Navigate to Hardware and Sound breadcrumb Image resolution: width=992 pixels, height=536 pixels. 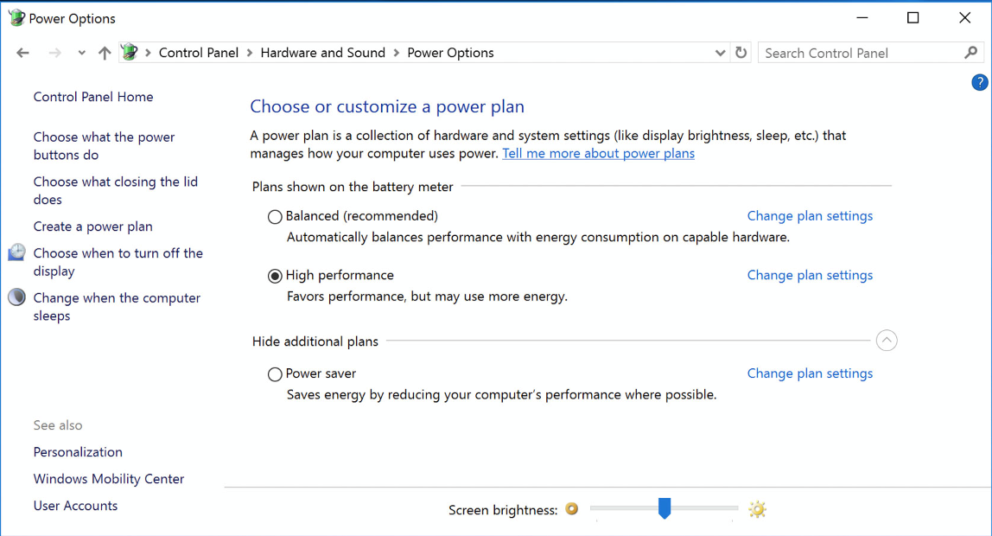[322, 53]
